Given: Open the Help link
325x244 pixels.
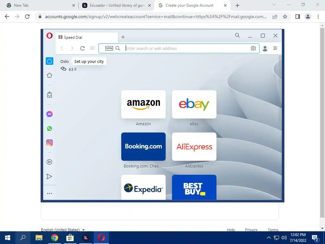Looking at the screenshot, I should 231,229.
